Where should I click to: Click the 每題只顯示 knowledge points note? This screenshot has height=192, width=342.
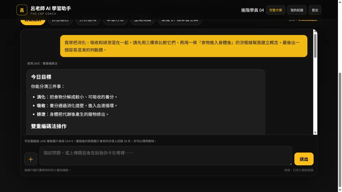(x=47, y=170)
